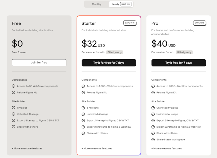Select Yearly billing option
217x158 pixels.
tap(116, 4)
